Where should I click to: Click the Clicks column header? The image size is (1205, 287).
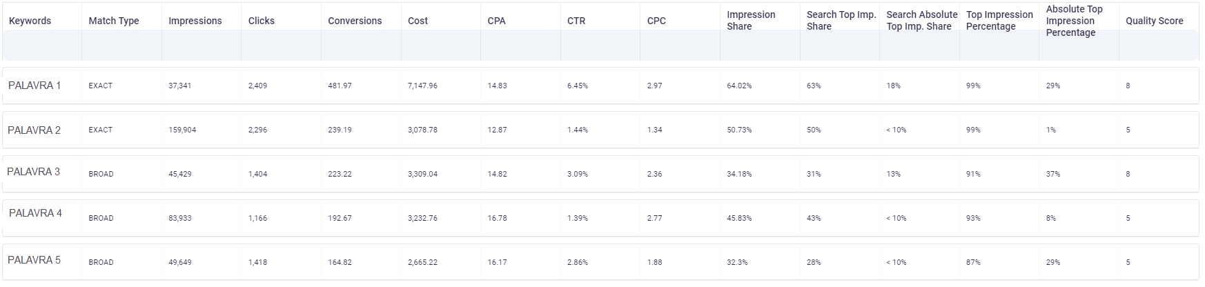[262, 21]
